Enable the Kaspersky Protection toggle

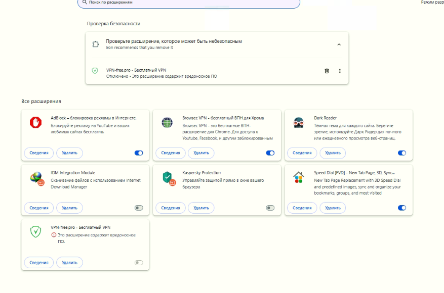click(270, 208)
